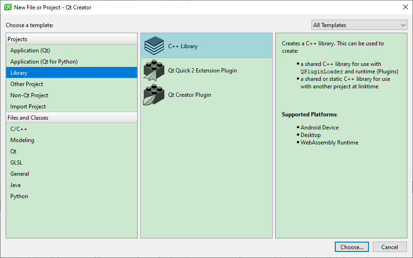Select the Python files category
The image size is (413, 258).
[x=72, y=196]
